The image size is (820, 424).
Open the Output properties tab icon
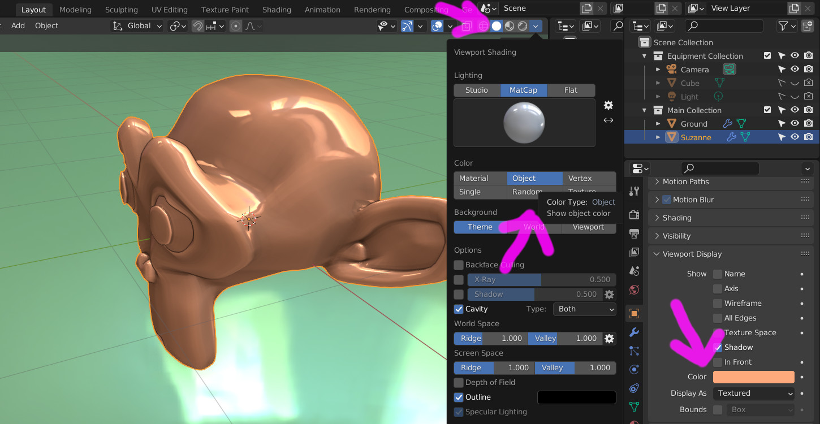(x=634, y=233)
